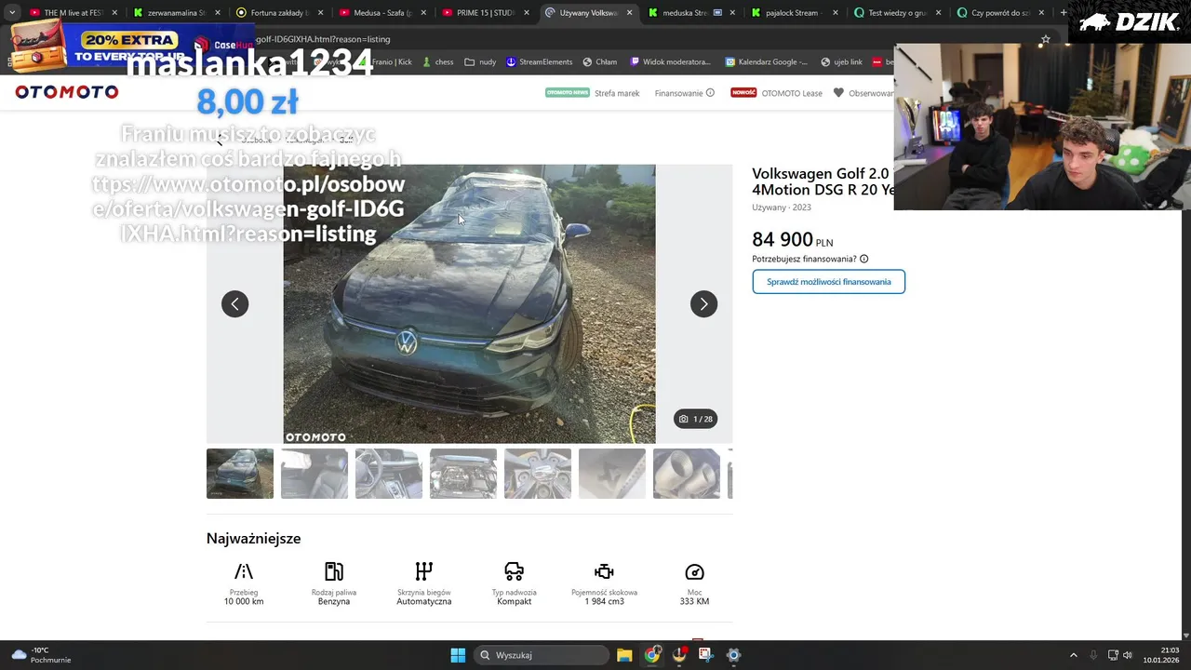Click the heart Obserwowane icon
Image resolution: width=1191 pixels, height=670 pixels.
pos(838,92)
